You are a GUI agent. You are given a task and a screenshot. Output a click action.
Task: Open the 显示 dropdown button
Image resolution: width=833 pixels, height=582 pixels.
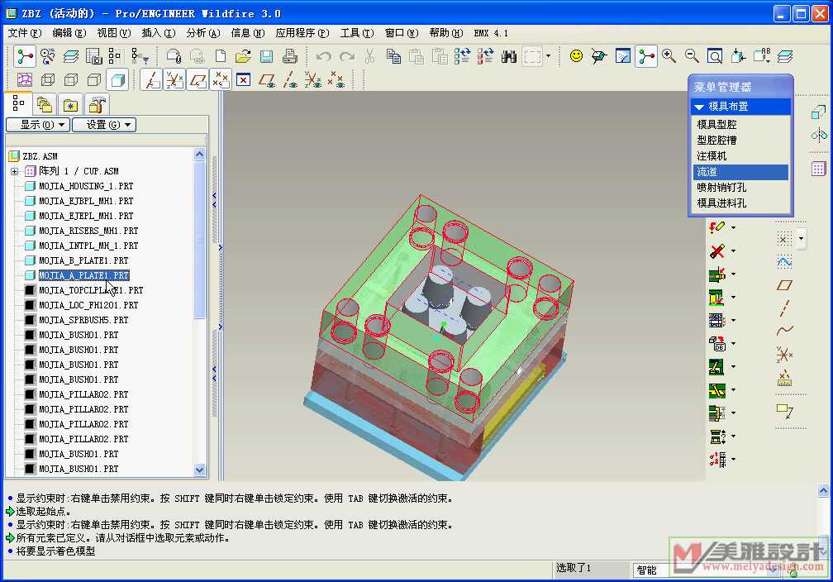[x=37, y=125]
